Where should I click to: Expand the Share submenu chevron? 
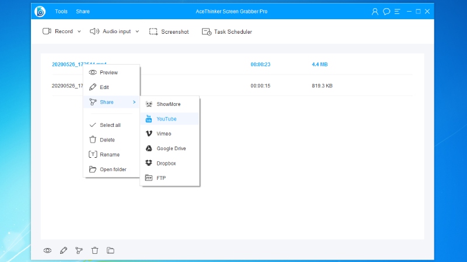[134, 102]
